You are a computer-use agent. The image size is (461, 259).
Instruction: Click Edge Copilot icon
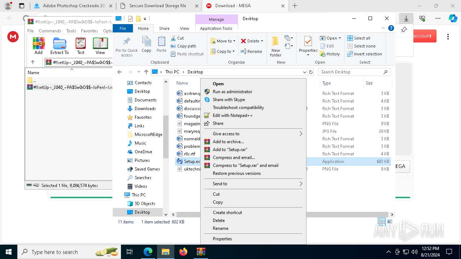[x=453, y=18]
